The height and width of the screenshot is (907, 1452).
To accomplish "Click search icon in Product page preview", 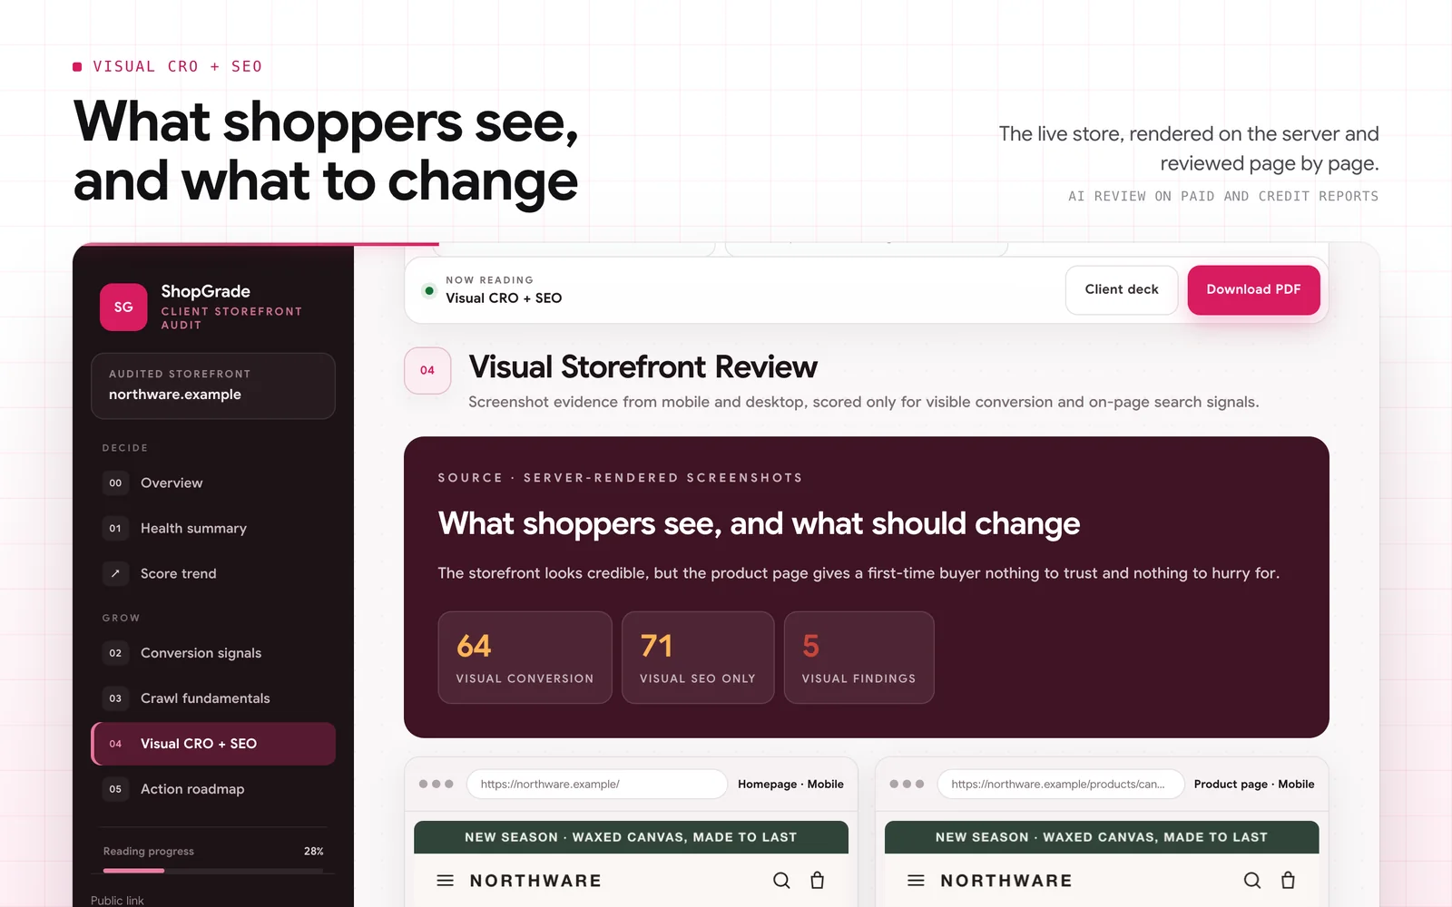I will click(1252, 881).
